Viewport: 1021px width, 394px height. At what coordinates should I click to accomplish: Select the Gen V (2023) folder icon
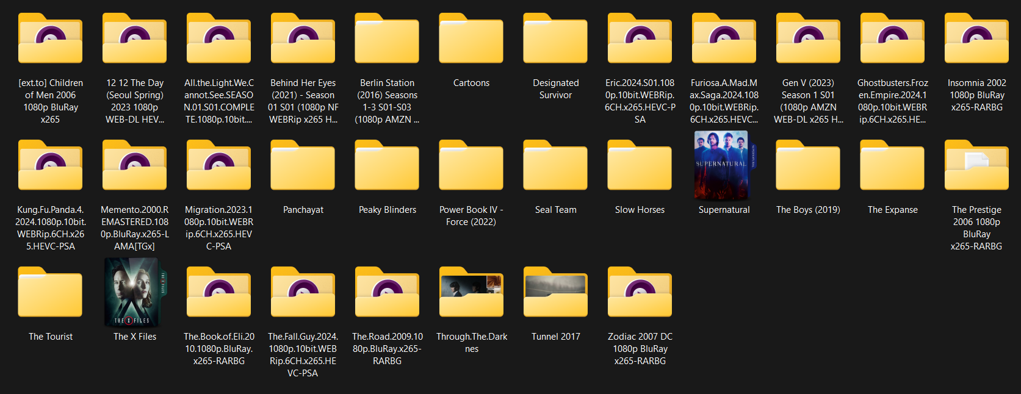click(x=808, y=38)
